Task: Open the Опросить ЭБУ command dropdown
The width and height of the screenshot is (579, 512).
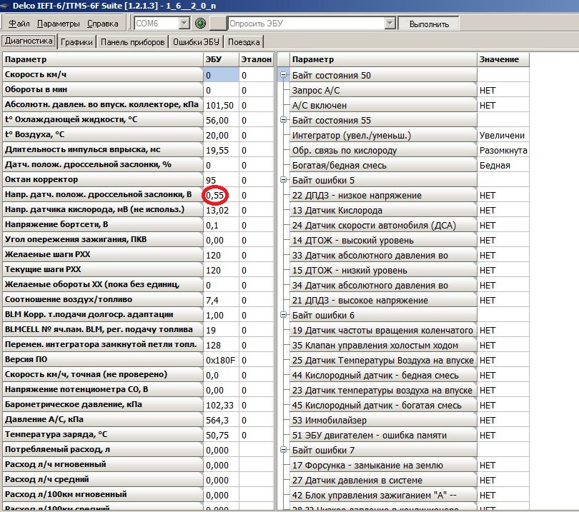Action: (x=390, y=24)
